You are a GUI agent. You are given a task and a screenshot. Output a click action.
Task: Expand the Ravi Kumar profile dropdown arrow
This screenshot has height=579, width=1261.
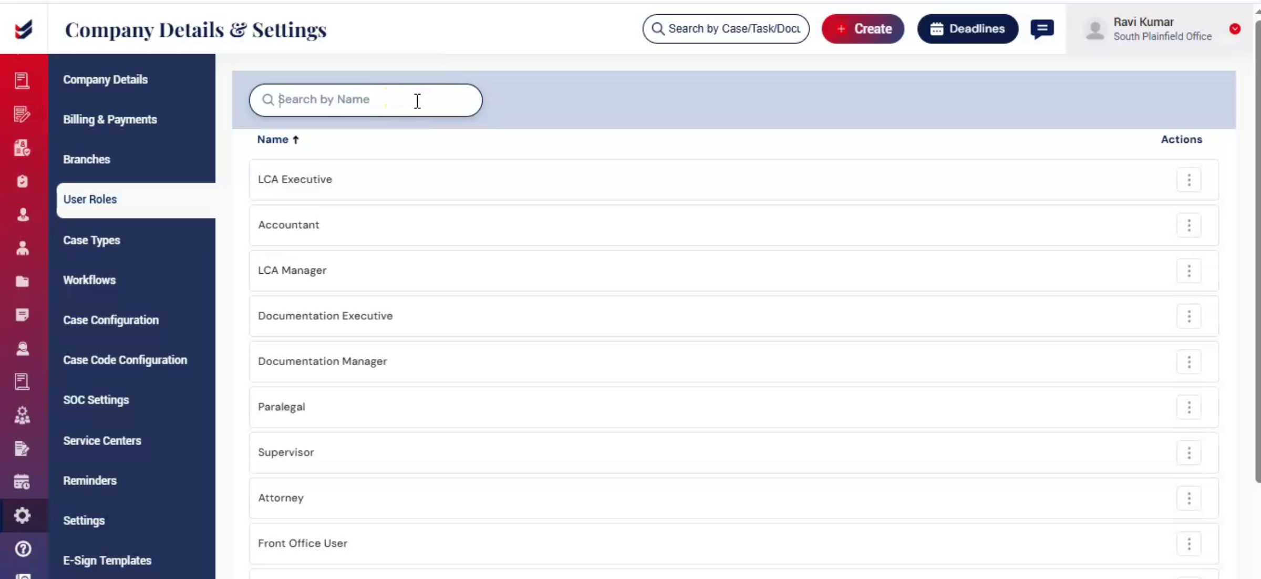tap(1235, 29)
